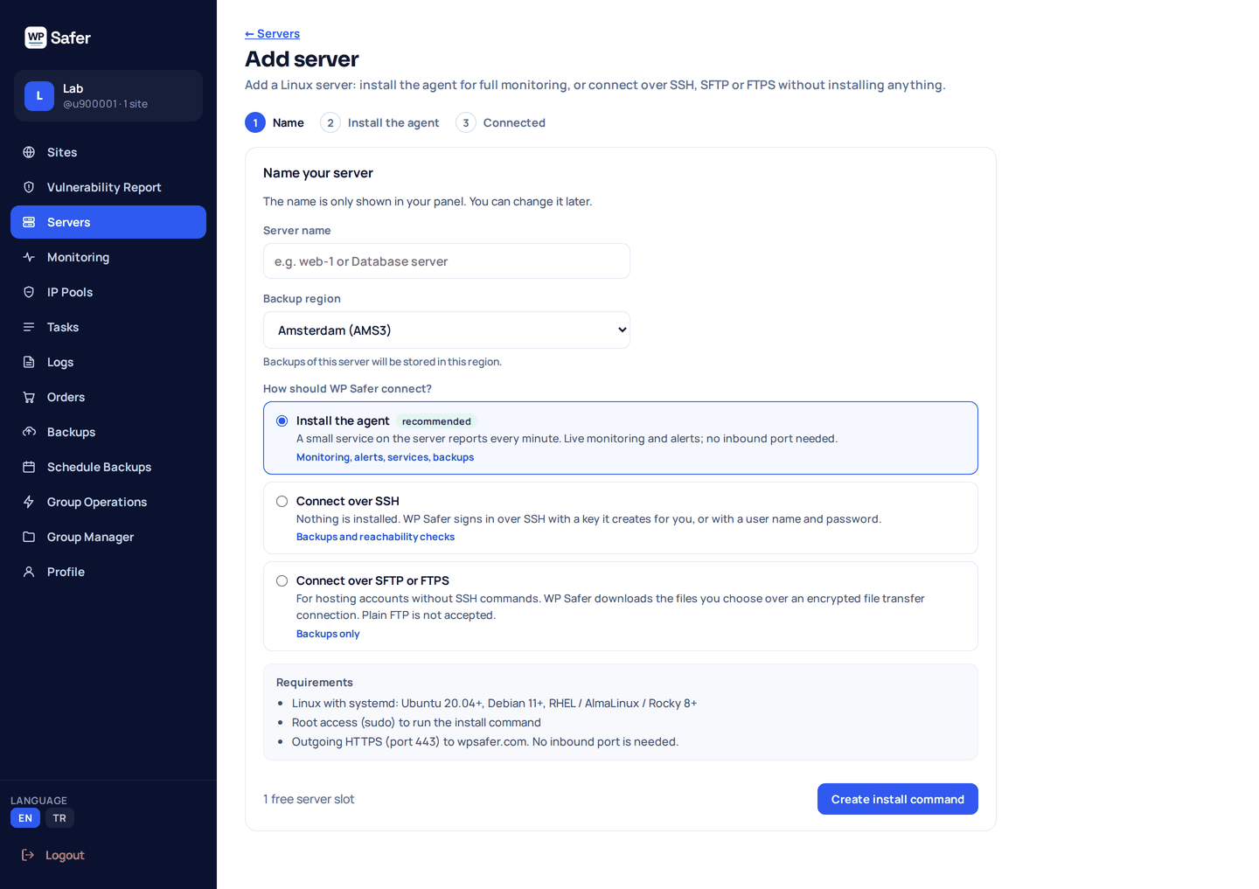This screenshot has height=889, width=1259.
Task: Click the Tasks list icon
Action: click(29, 327)
